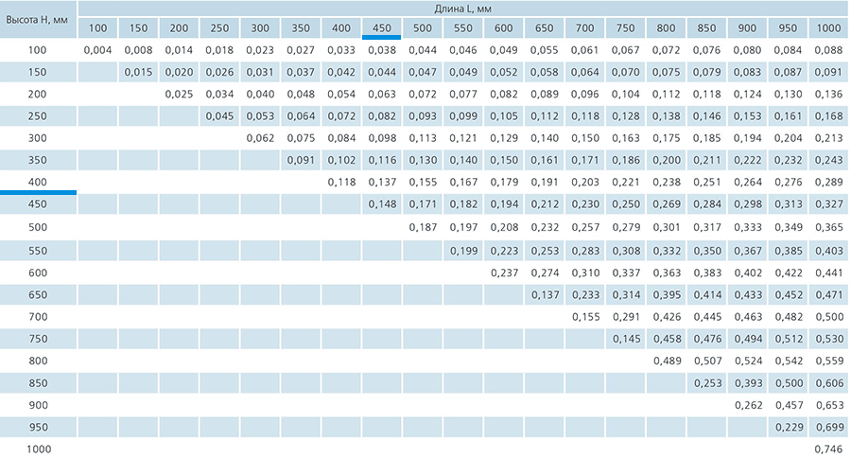Click the 'Длина L, мм' header label
This screenshot has width=851, height=458.
tap(463, 9)
